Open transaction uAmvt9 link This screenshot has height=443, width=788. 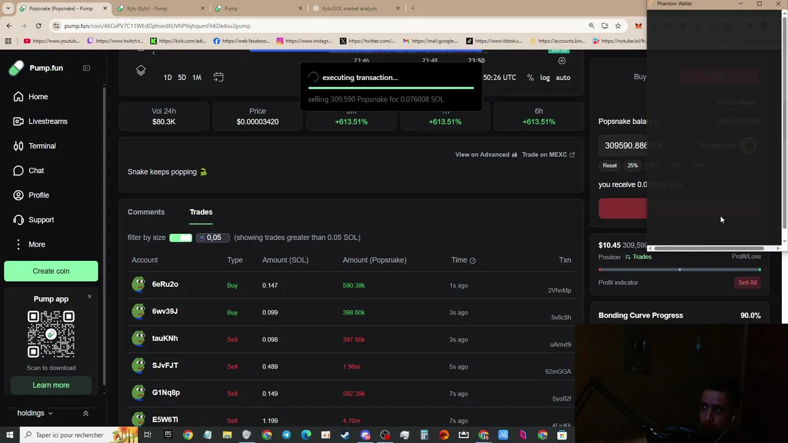point(560,345)
